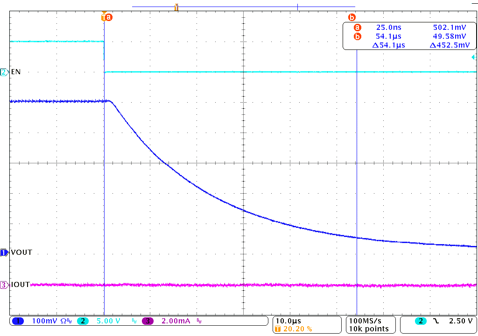Click the orange trigger position icon in timebase box
The image size is (478, 336).
pos(278,329)
